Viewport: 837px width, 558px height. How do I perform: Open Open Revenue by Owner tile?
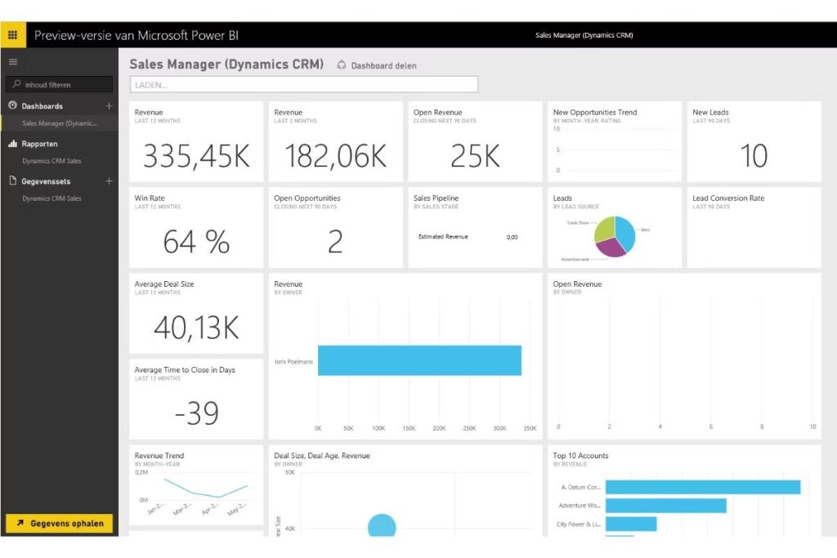tap(684, 356)
